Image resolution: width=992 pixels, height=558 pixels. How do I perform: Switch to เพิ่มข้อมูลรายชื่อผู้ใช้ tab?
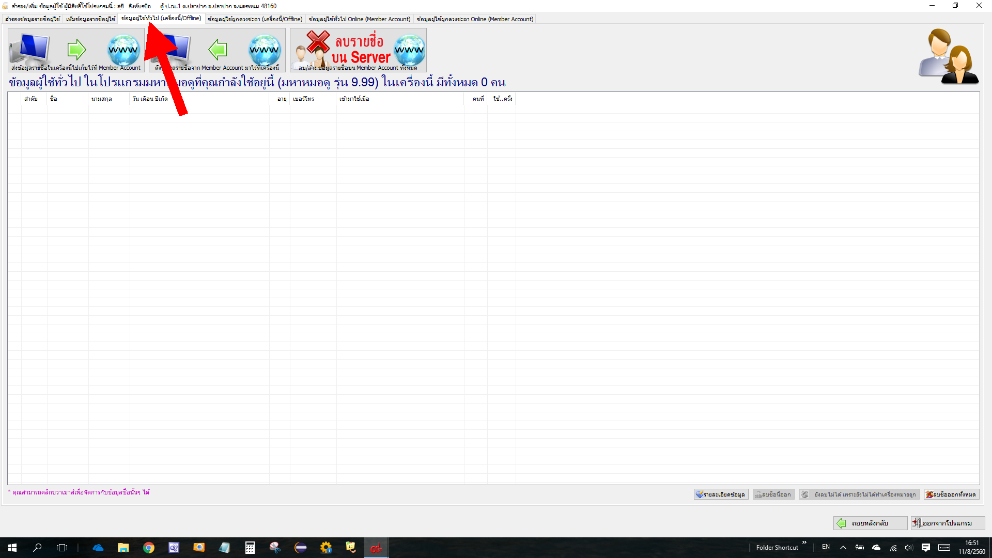90,19
